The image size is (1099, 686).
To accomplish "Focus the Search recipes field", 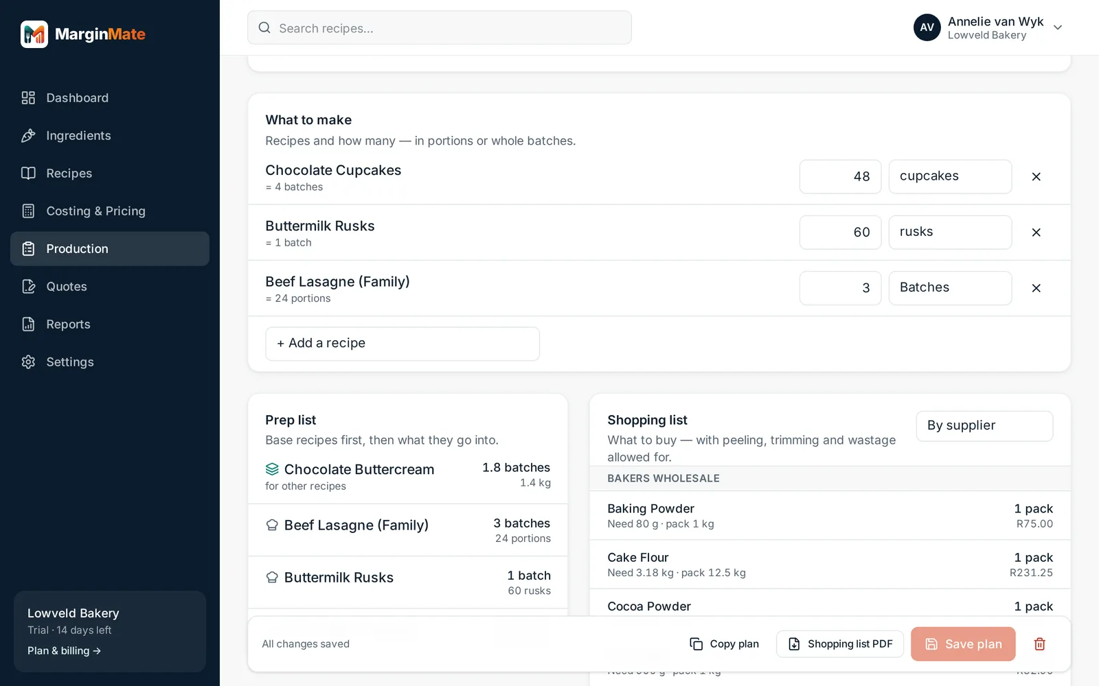I will click(440, 28).
